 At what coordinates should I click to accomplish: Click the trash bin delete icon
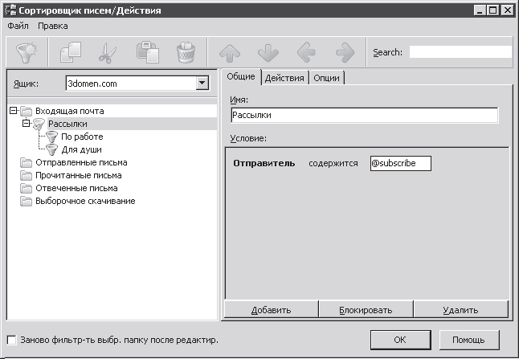coord(186,52)
